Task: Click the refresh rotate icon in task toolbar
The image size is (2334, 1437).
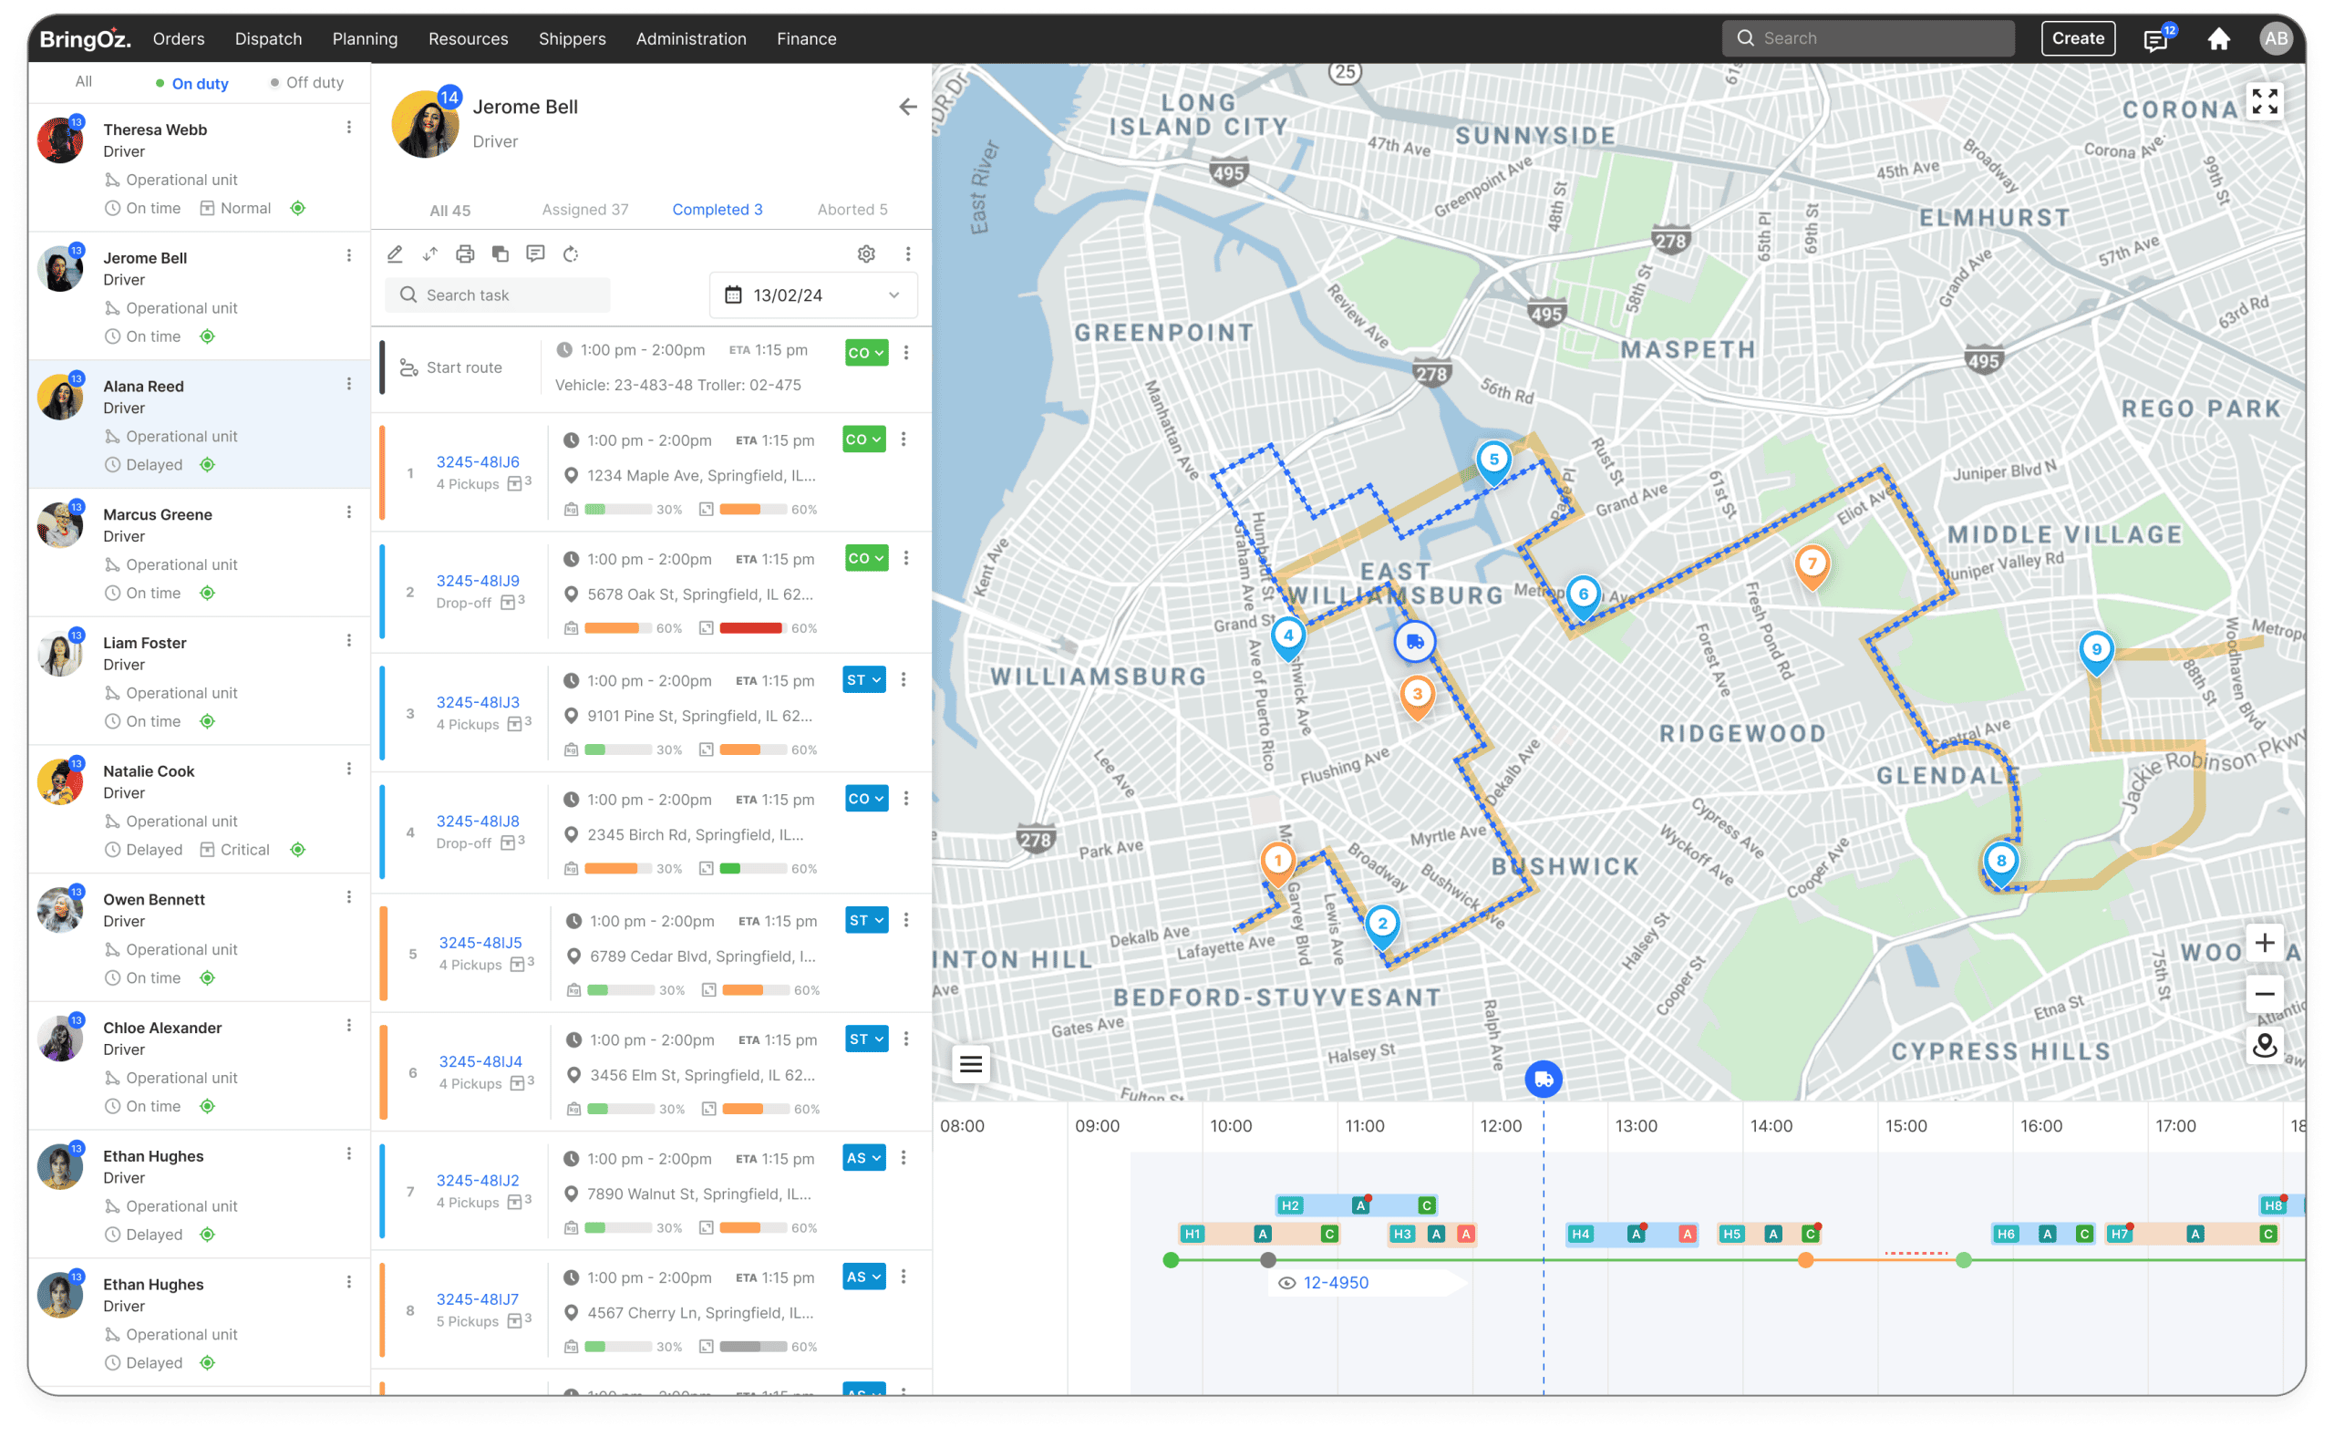Action: coord(570,253)
